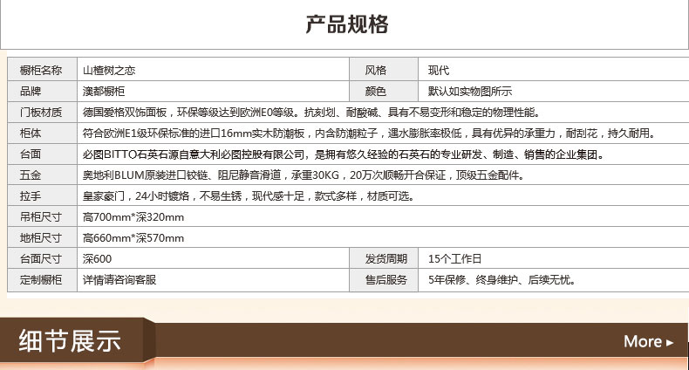Click the 详情请咨询客服 value
Screen dimensions: 689x370
[119, 280]
